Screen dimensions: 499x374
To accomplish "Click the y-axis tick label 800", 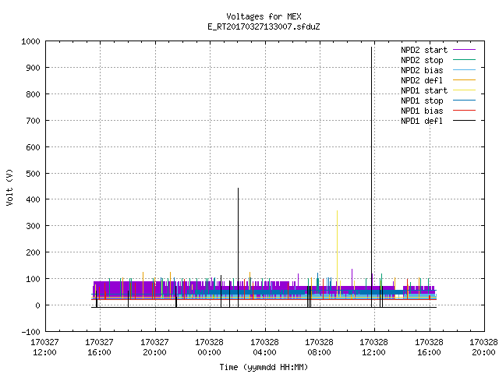I will (33, 94).
